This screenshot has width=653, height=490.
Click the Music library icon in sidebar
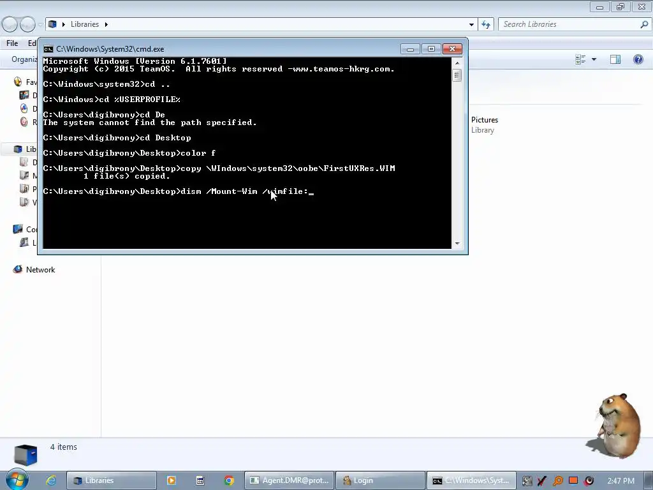click(24, 175)
